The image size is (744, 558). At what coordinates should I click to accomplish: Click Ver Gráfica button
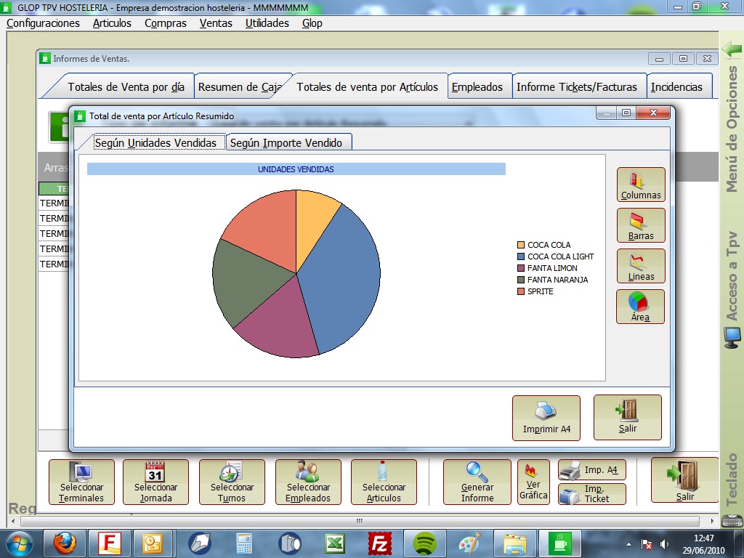(533, 482)
